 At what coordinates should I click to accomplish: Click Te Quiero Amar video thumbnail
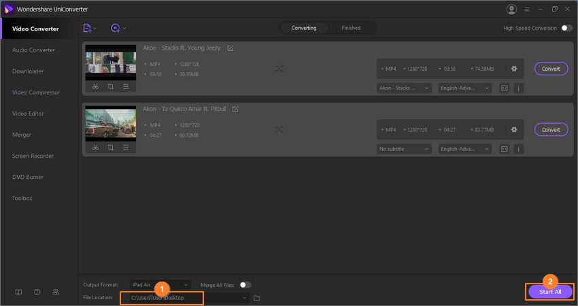[111, 124]
